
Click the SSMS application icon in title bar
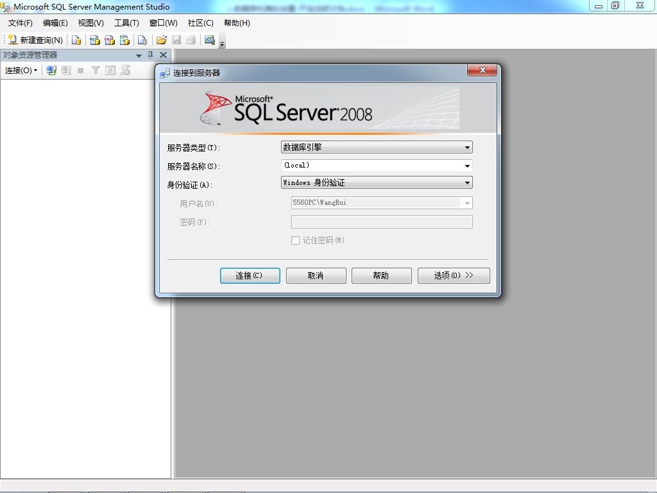[x=5, y=6]
